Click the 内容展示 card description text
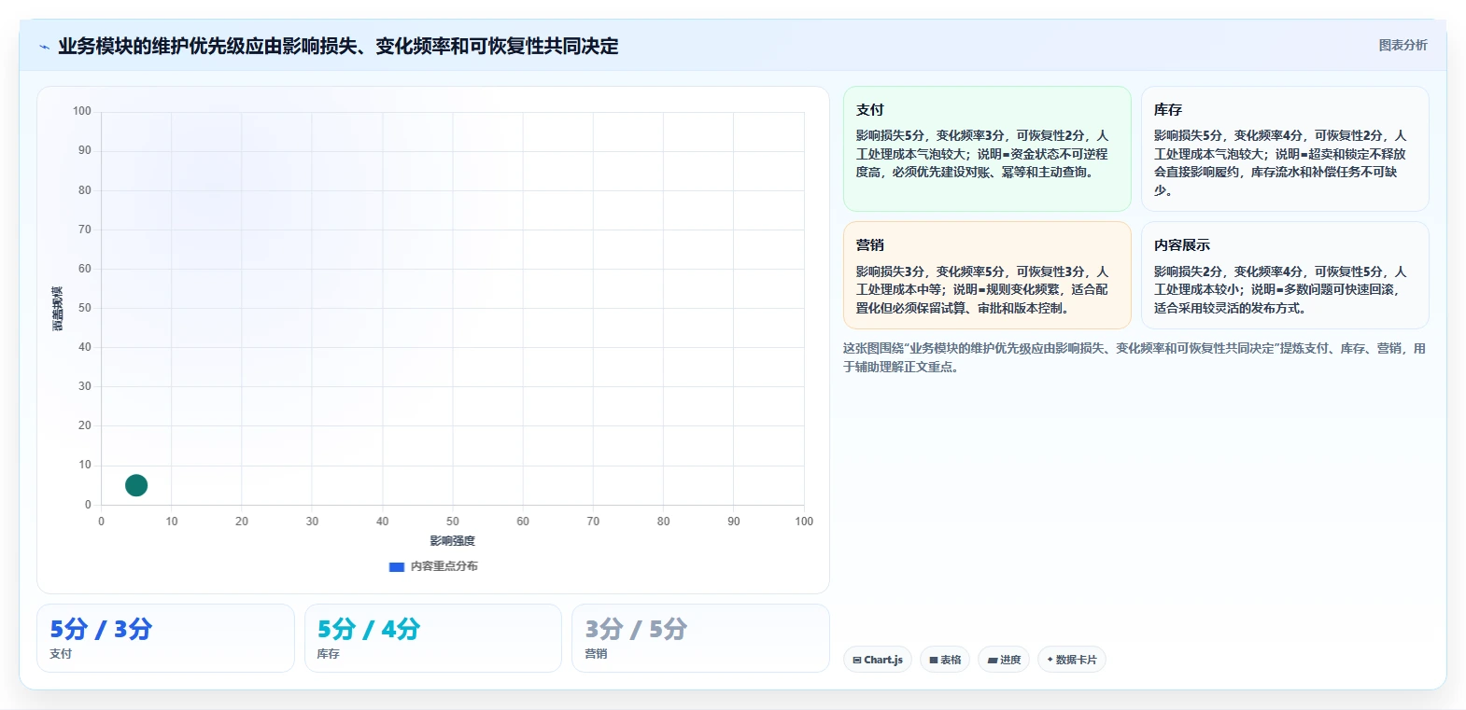This screenshot has height=710, width=1466. click(1280, 290)
